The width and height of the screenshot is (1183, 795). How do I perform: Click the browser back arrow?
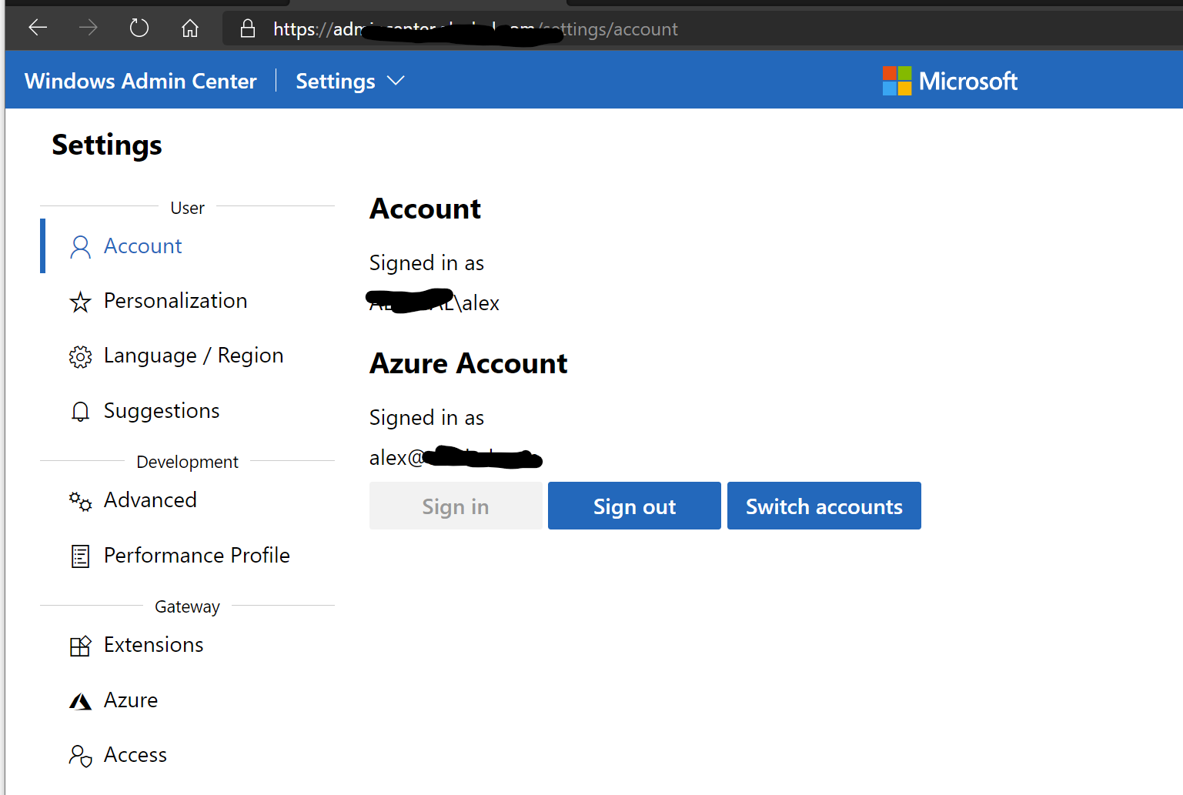tap(37, 28)
